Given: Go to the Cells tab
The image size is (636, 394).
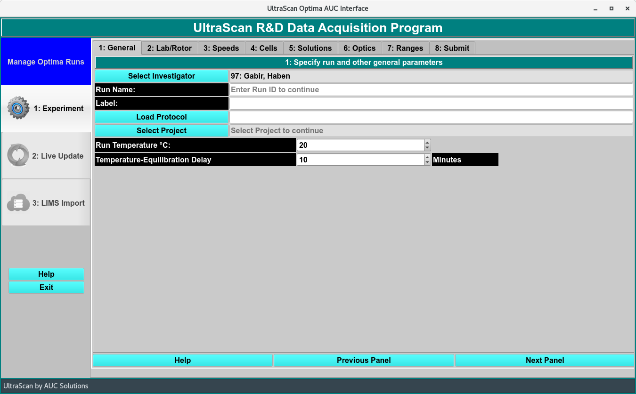Looking at the screenshot, I should click(264, 48).
